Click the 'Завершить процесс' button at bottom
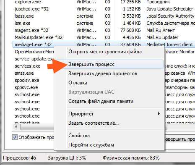 click(179, 139)
